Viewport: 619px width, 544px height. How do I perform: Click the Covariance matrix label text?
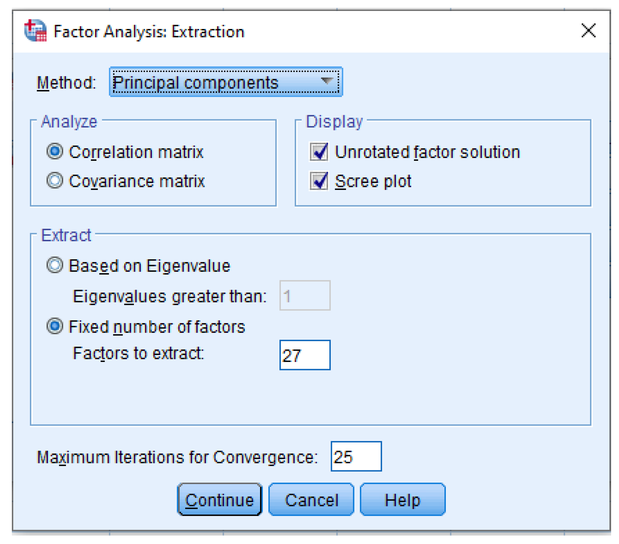(137, 181)
